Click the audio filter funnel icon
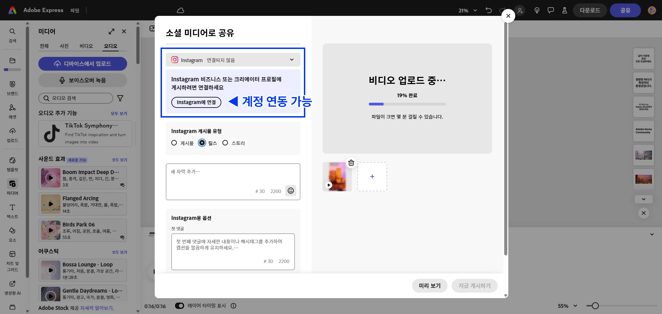Image resolution: width=662 pixels, height=314 pixels. click(x=120, y=98)
